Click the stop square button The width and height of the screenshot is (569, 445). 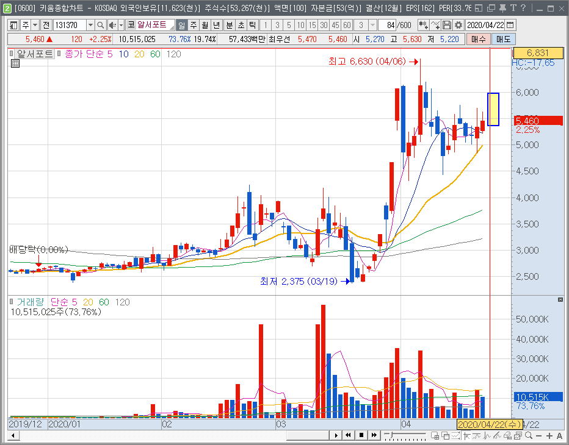click(361, 435)
